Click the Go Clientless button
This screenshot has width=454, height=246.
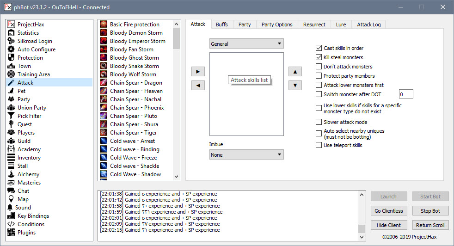(388, 211)
